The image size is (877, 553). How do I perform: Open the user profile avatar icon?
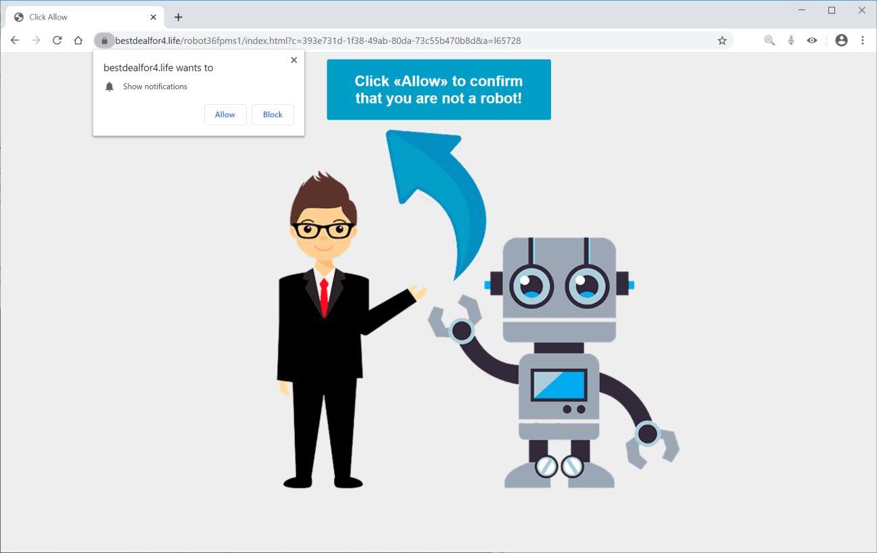coord(841,41)
